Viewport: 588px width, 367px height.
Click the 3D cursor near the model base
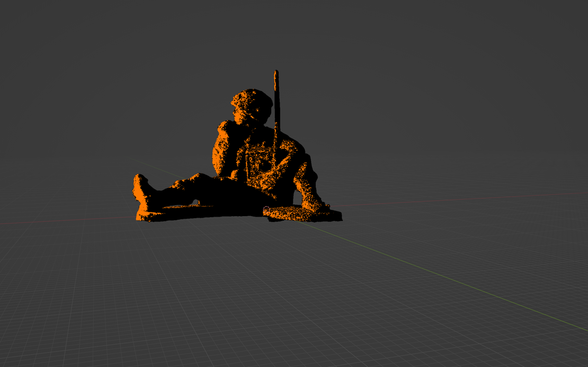266,210
